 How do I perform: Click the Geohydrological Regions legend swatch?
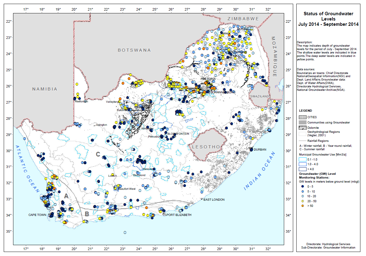pyautogui.click(x=302, y=134)
